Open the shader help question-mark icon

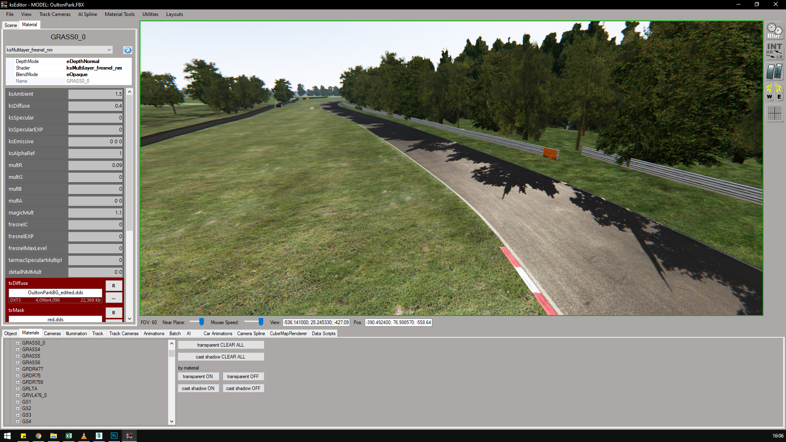pos(128,50)
